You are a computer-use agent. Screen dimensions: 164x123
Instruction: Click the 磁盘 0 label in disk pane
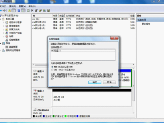tap(41, 71)
